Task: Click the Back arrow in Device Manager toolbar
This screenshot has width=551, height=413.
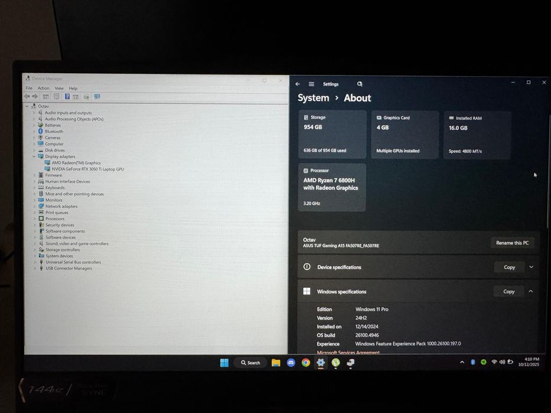Action: 27,97
